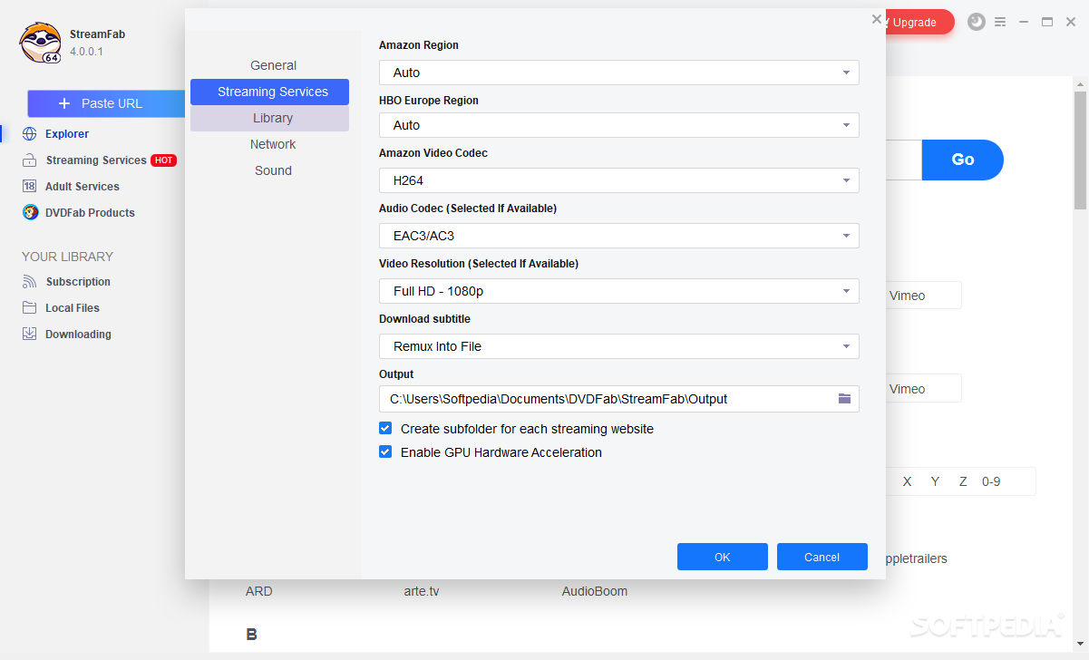The image size is (1089, 660).
Task: Open the Network settings tab
Action: pyautogui.click(x=269, y=144)
